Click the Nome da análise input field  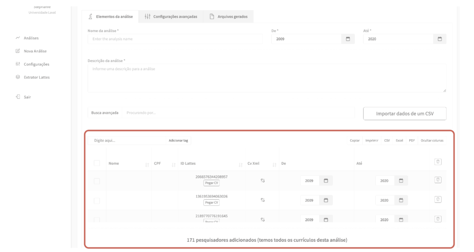click(175, 39)
